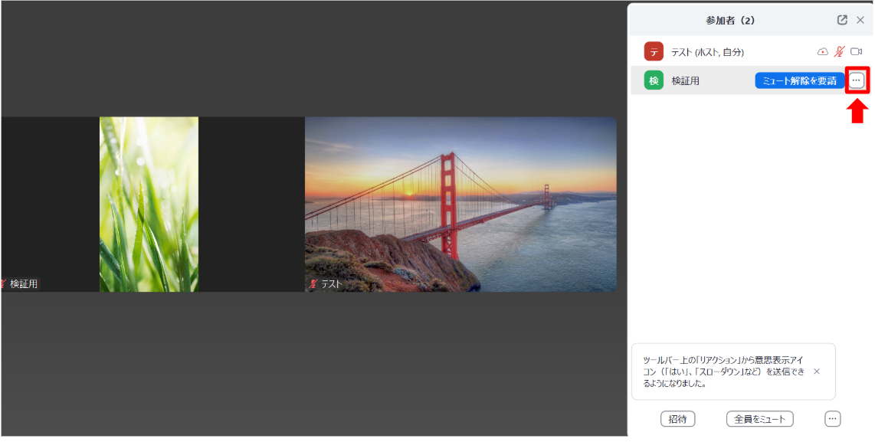Dismiss the リアクション notification tip
Viewport: 875px width, 442px height.
(x=817, y=371)
